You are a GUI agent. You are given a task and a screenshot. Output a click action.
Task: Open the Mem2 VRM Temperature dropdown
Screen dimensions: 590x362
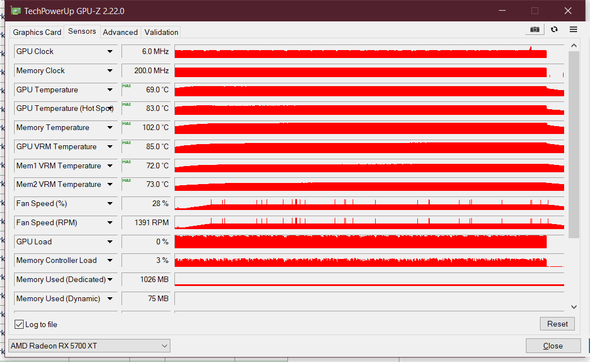coord(110,184)
